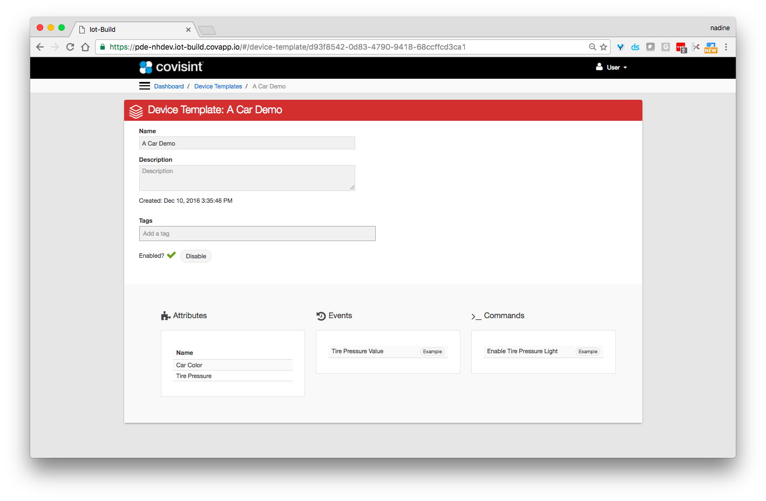
Task: Click the 'ds' browser extension icon
Action: (635, 47)
